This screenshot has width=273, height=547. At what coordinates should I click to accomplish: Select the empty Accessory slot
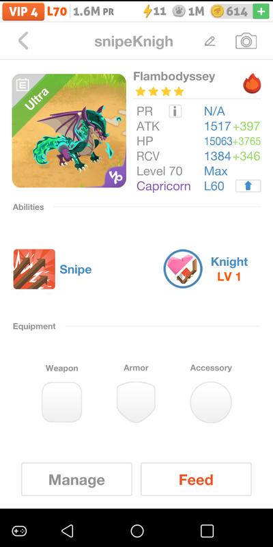(x=211, y=402)
